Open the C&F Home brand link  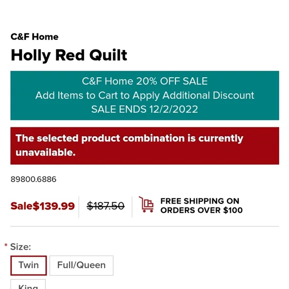[34, 37]
